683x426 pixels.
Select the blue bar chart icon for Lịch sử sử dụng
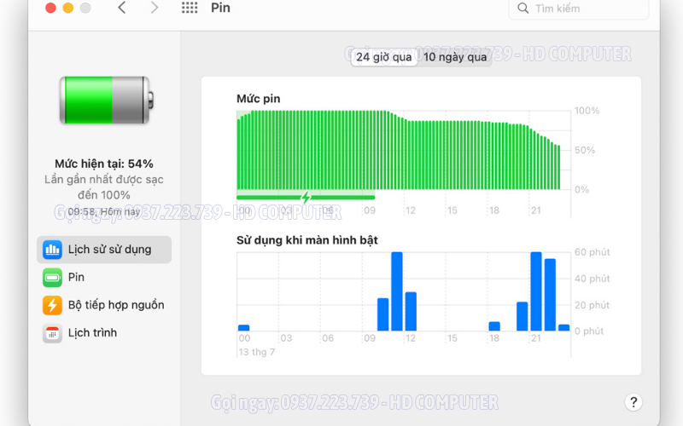[x=53, y=250]
